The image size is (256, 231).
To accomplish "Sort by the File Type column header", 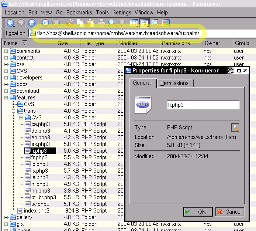I will (x=98, y=43).
